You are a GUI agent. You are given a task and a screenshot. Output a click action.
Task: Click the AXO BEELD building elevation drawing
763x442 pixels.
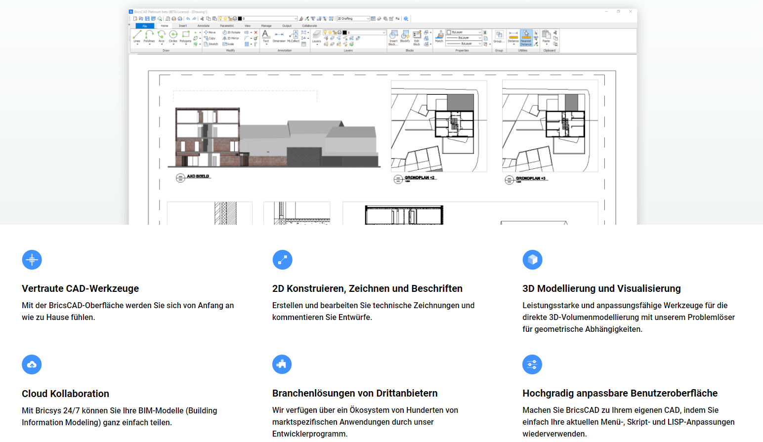click(274, 137)
